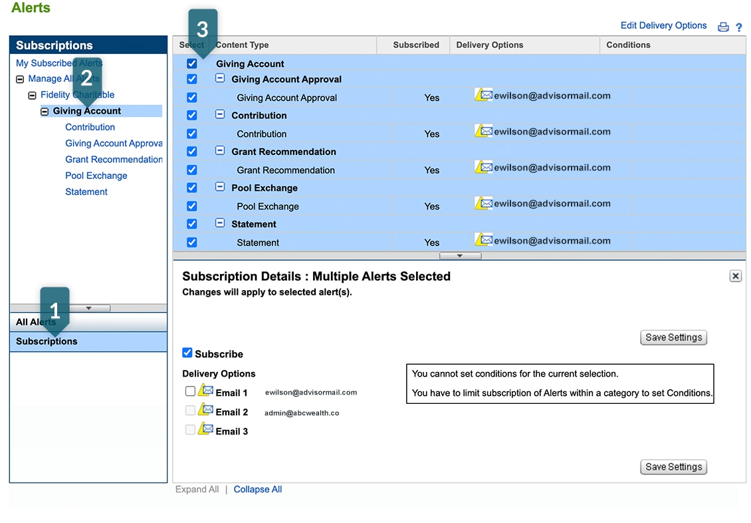Viewport: 751px width, 523px height.
Task: Click the Collapse All link
Action: pyautogui.click(x=258, y=490)
